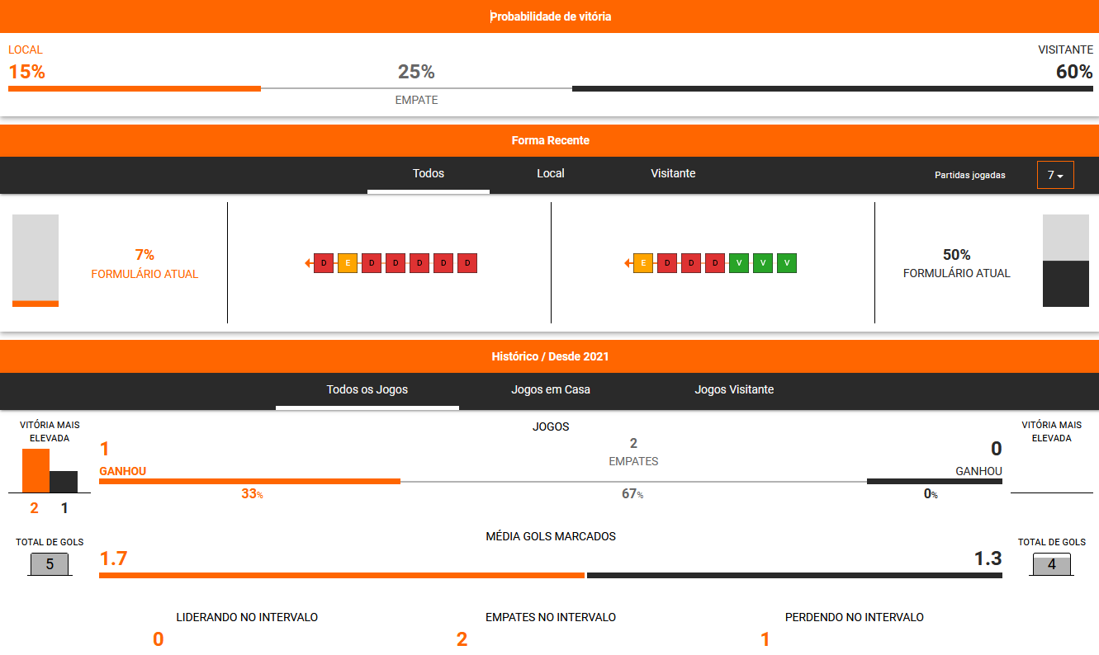Open the Jogos Visitante history tab
Viewport: 1099px width, 655px height.
coord(734,389)
